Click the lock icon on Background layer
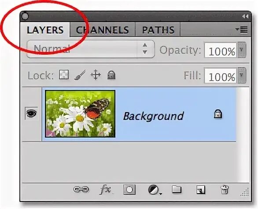 coord(218,114)
